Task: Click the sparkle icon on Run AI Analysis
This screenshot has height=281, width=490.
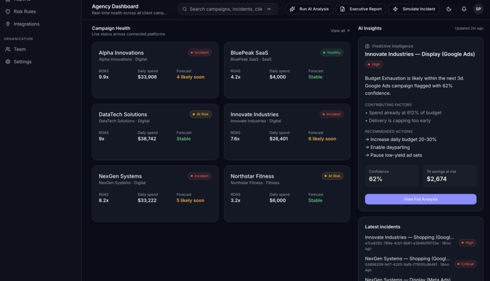Action: point(292,9)
